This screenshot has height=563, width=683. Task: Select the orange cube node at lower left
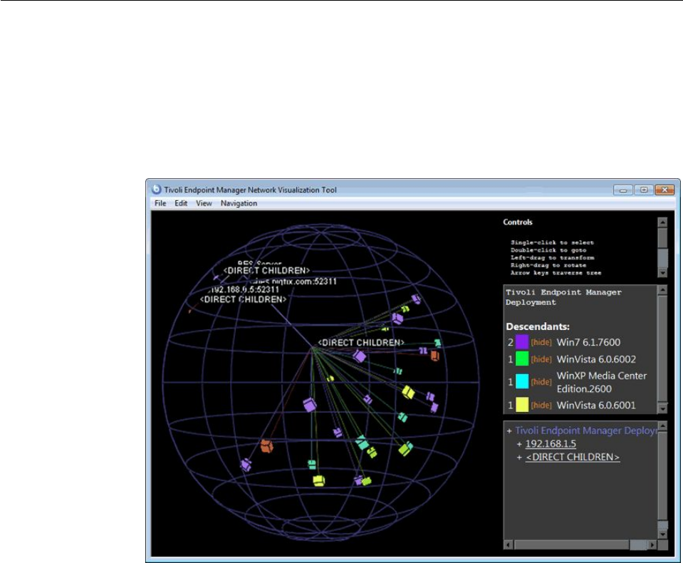coord(266,446)
